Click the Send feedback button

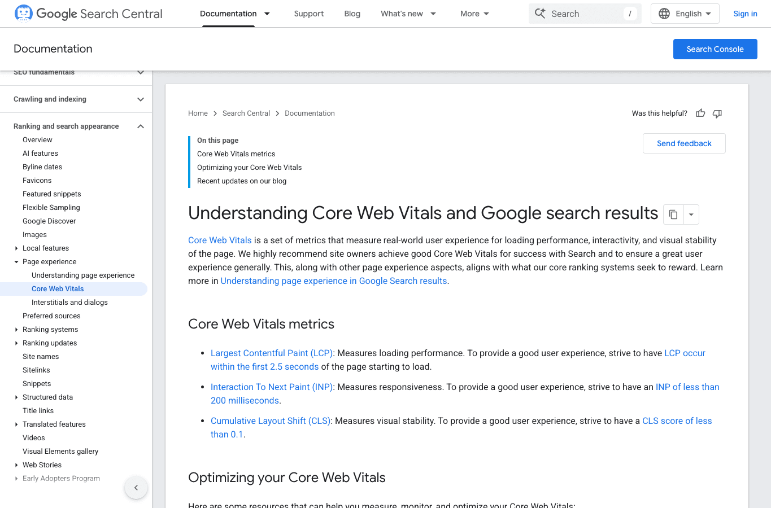(x=684, y=143)
